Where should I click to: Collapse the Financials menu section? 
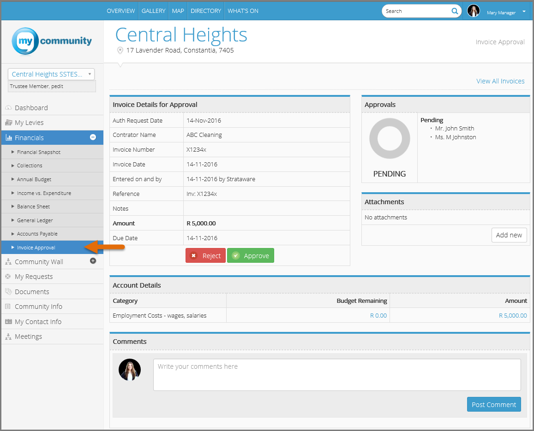[93, 137]
